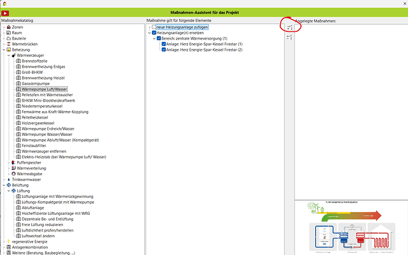The width and height of the screenshot is (408, 255).
Task: Click the Wärmeabgabe icon
Action: (x=13, y=174)
